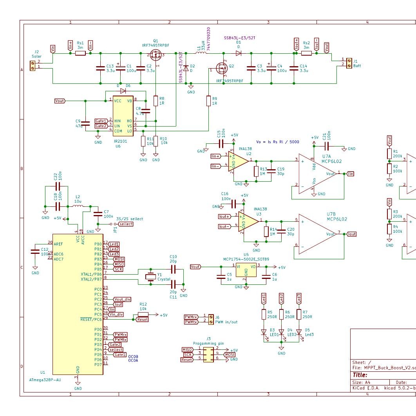Click the J1 Batt connector symbol

[350, 63]
